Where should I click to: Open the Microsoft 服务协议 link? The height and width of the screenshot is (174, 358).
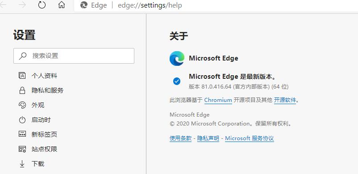[250, 138]
